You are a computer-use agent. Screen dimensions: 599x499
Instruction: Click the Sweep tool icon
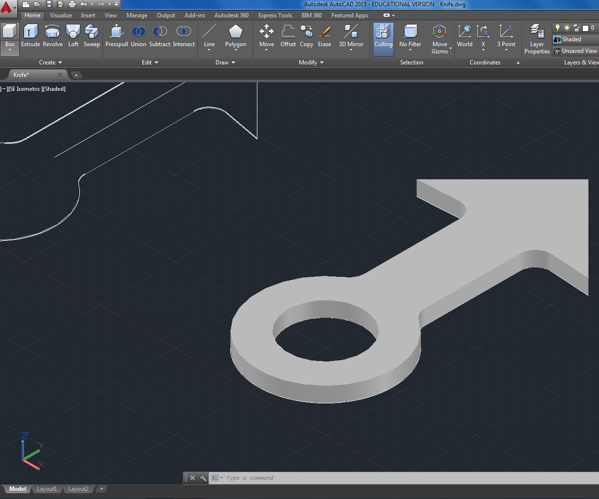pyautogui.click(x=91, y=36)
